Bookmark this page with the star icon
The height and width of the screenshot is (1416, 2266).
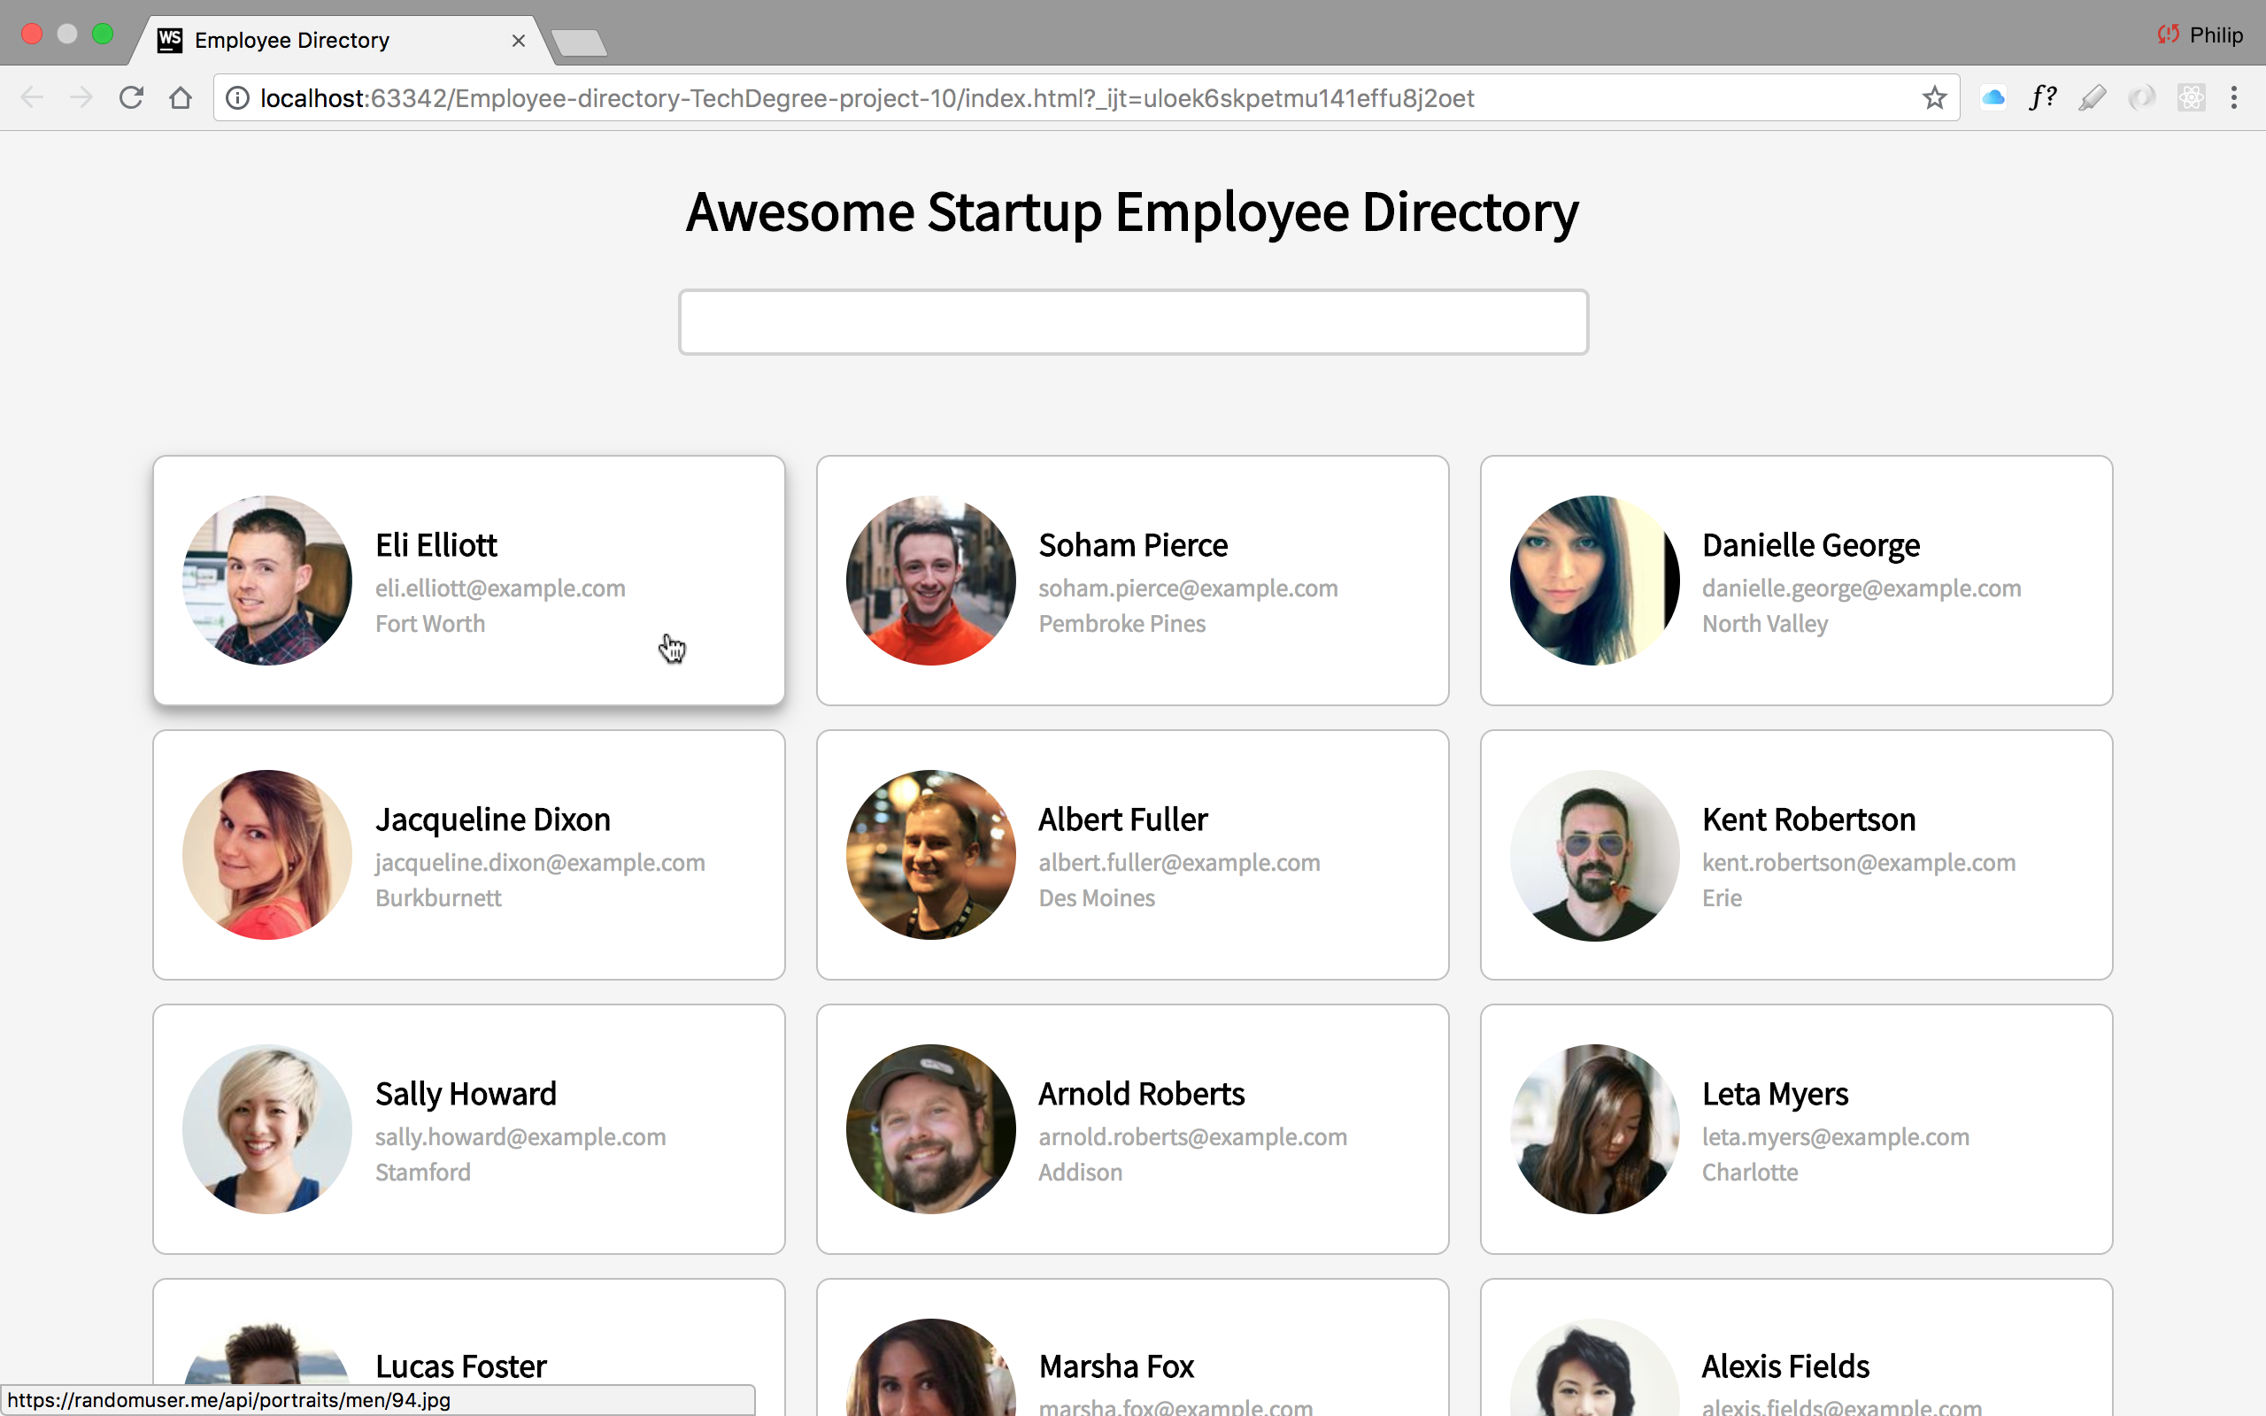(x=1935, y=97)
